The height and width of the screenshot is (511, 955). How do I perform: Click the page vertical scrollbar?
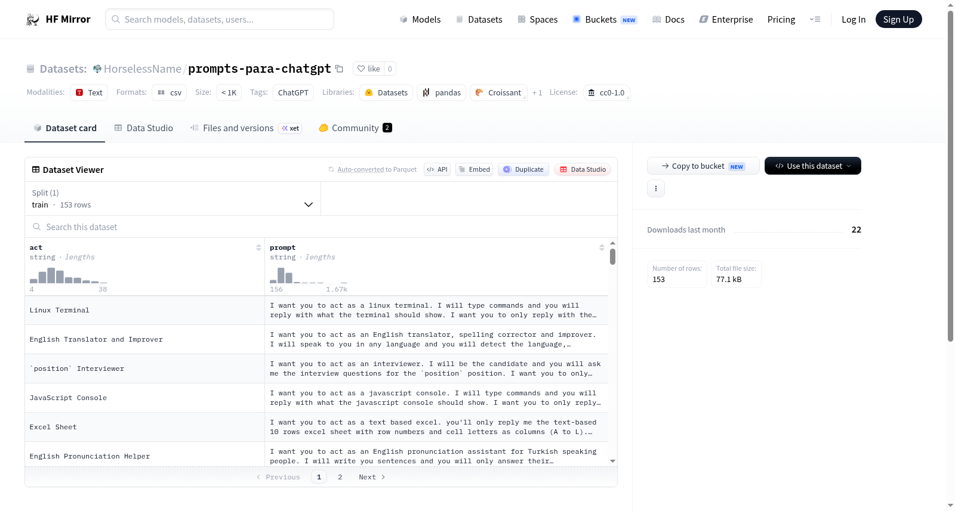pos(950,176)
